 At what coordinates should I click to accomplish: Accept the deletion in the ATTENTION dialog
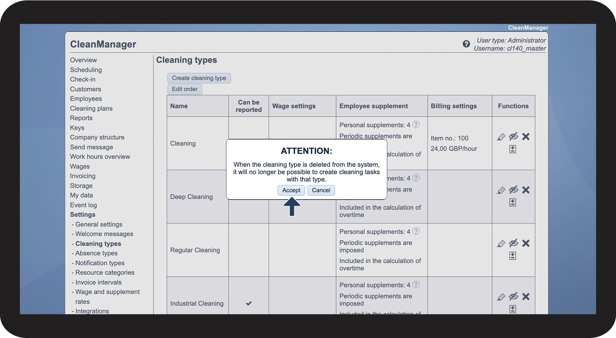coord(291,190)
